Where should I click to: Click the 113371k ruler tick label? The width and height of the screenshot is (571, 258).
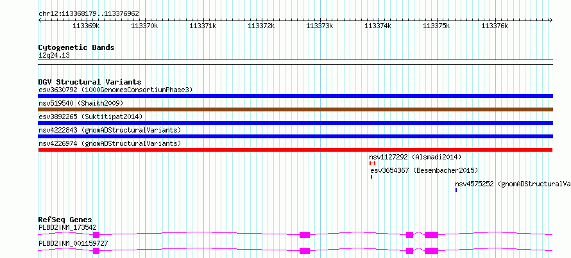[203, 26]
